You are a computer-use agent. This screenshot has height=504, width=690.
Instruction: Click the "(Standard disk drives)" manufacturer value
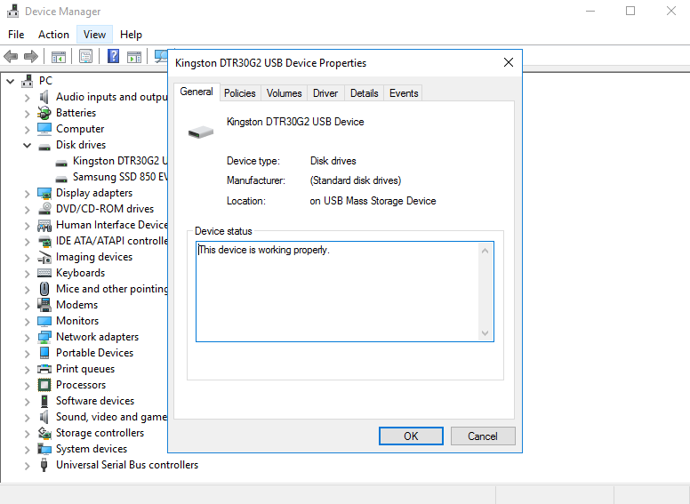356,180
